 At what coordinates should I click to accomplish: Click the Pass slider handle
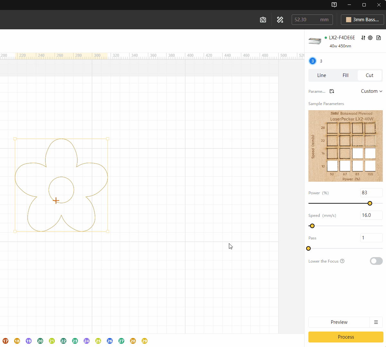(x=308, y=248)
